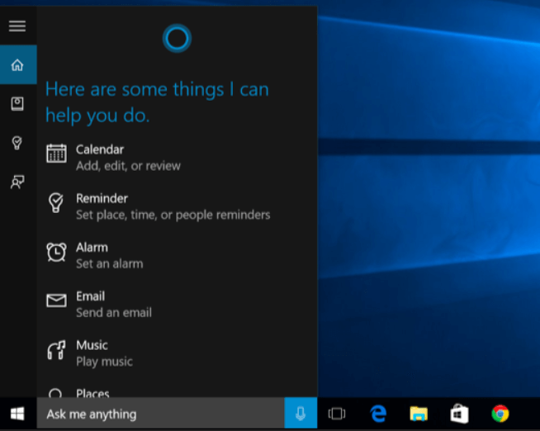Screen dimensions: 540x431
Task: Click the microphone button to speak
Action: click(x=301, y=414)
